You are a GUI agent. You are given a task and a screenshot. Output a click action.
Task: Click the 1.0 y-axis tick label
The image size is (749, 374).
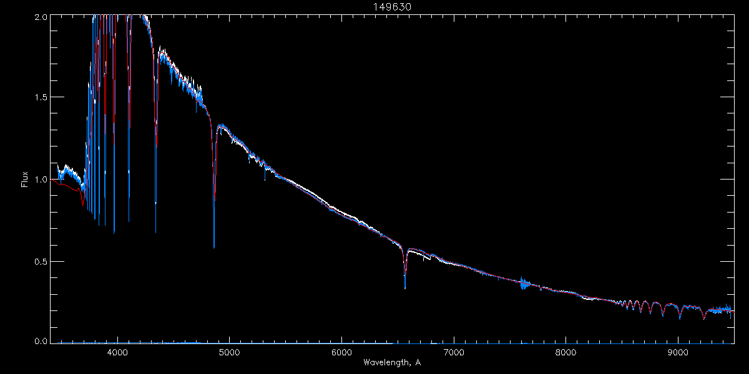[x=40, y=179]
